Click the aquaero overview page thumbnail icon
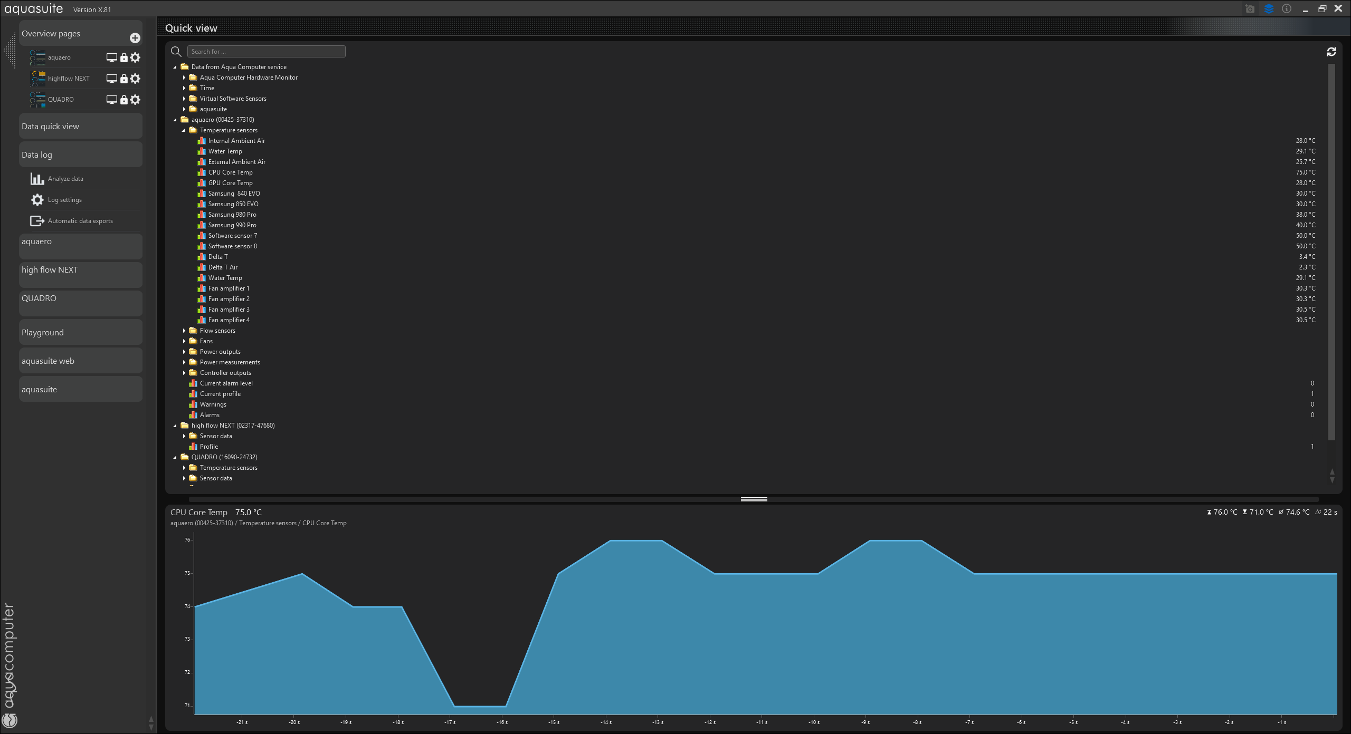 pyautogui.click(x=37, y=57)
